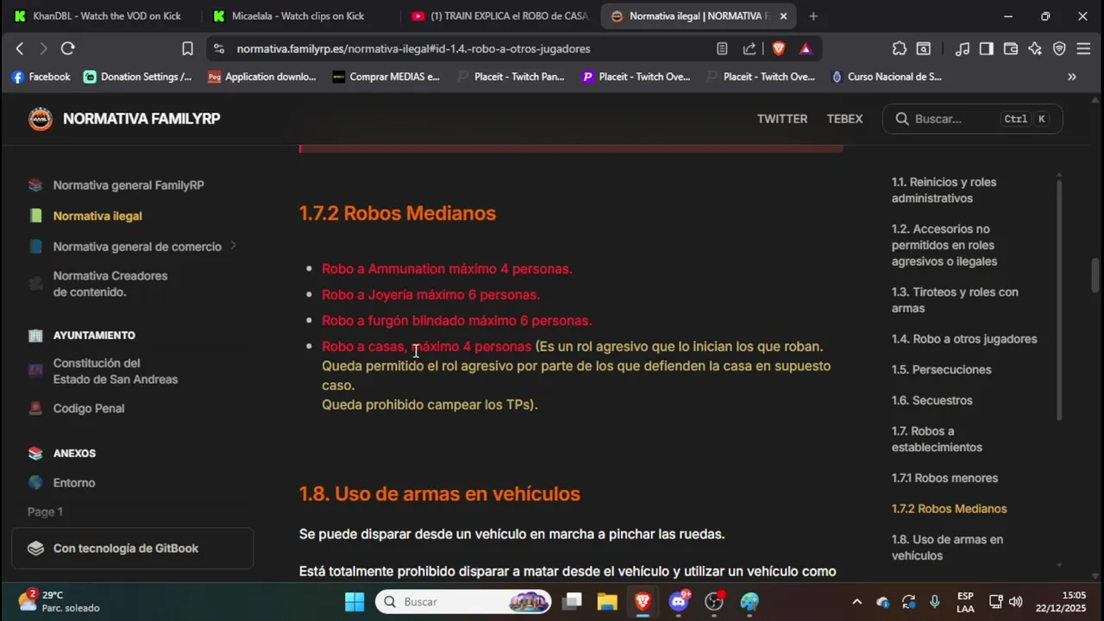
Task: Open the Application downlo... bookmark
Action: [262, 77]
